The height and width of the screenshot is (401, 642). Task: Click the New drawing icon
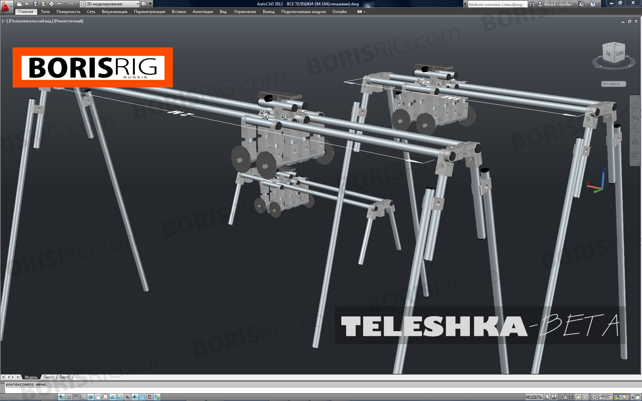19,4
